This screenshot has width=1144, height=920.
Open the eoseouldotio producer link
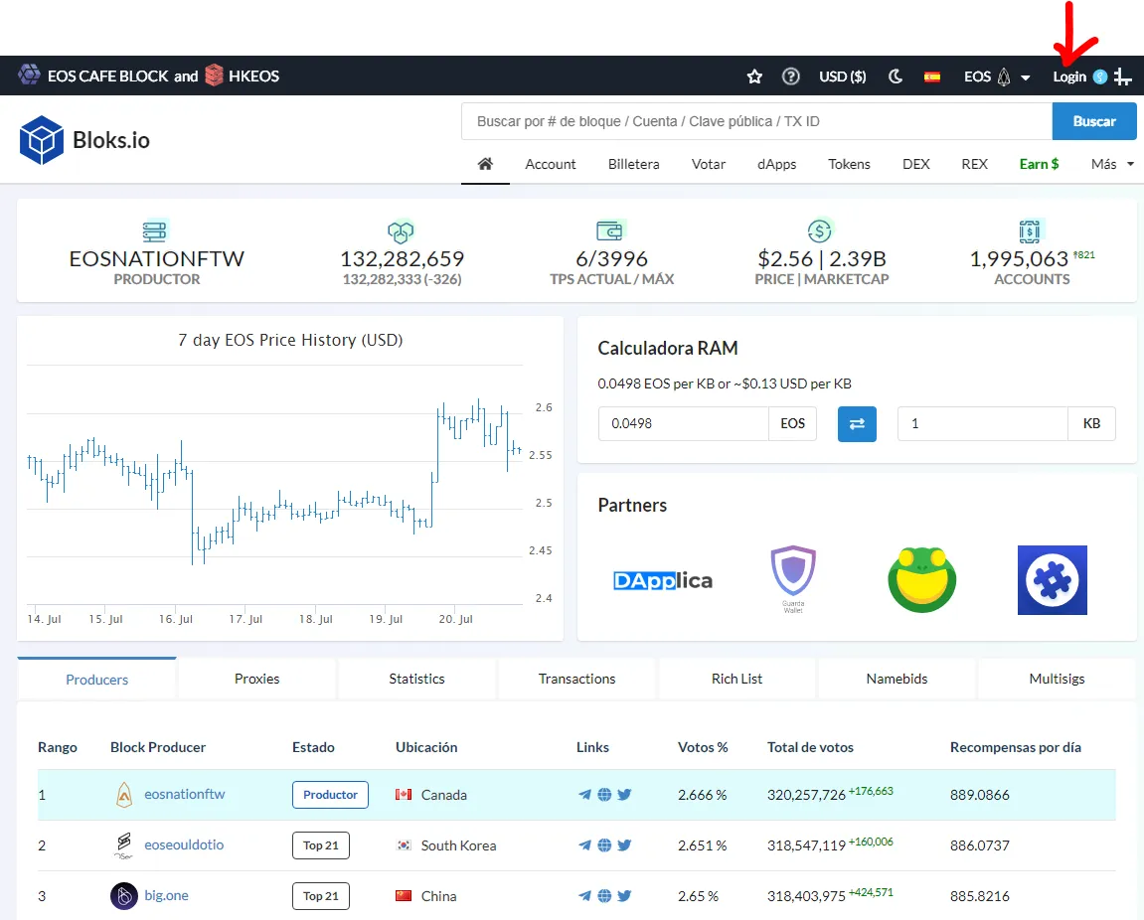184,844
